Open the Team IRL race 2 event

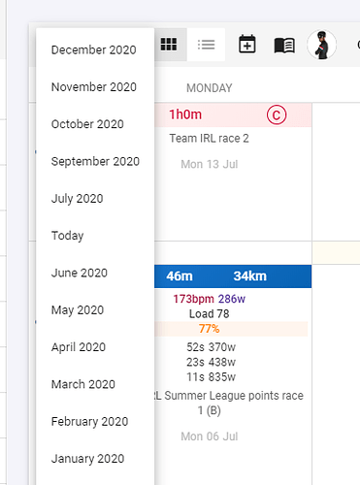click(x=210, y=139)
